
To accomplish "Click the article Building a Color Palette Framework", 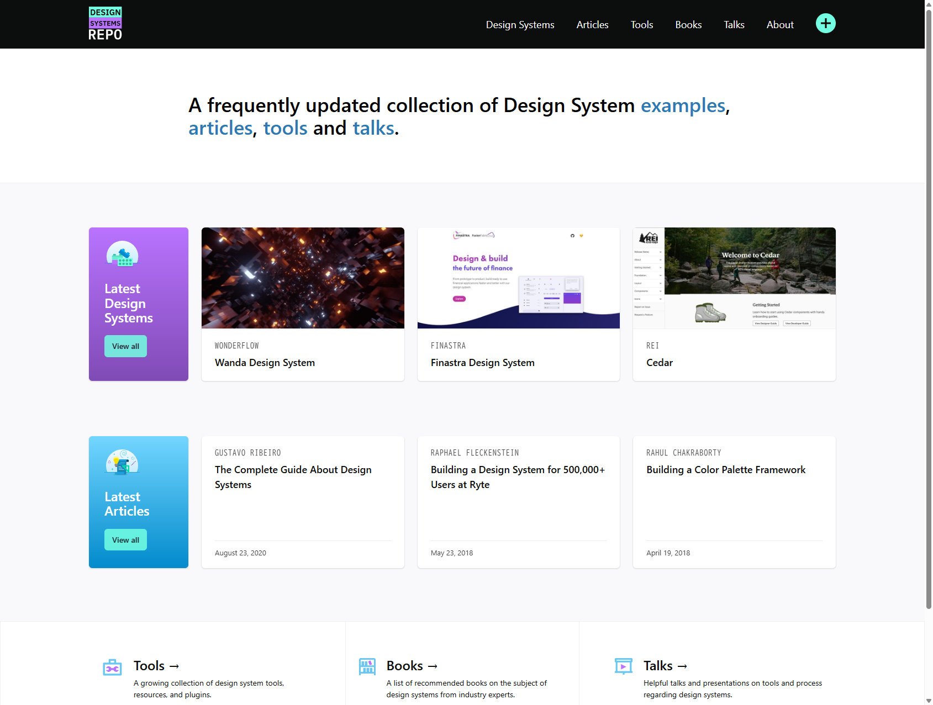I will (726, 469).
